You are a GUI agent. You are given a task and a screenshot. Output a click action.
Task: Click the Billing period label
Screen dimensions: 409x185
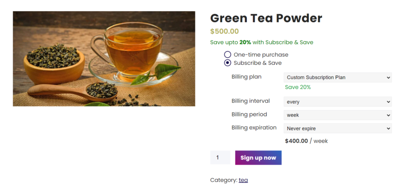249,114
